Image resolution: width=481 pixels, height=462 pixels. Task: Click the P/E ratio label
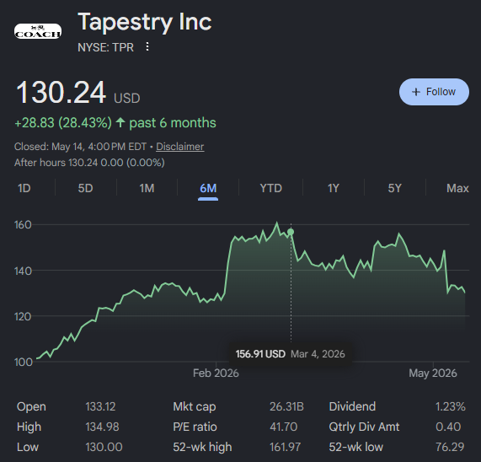click(195, 427)
